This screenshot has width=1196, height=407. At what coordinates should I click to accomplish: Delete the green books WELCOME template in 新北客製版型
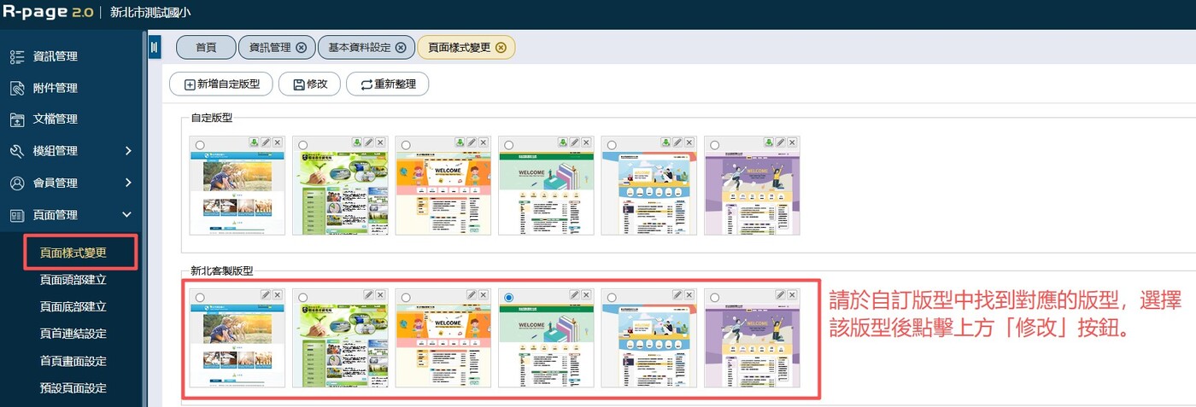point(586,294)
